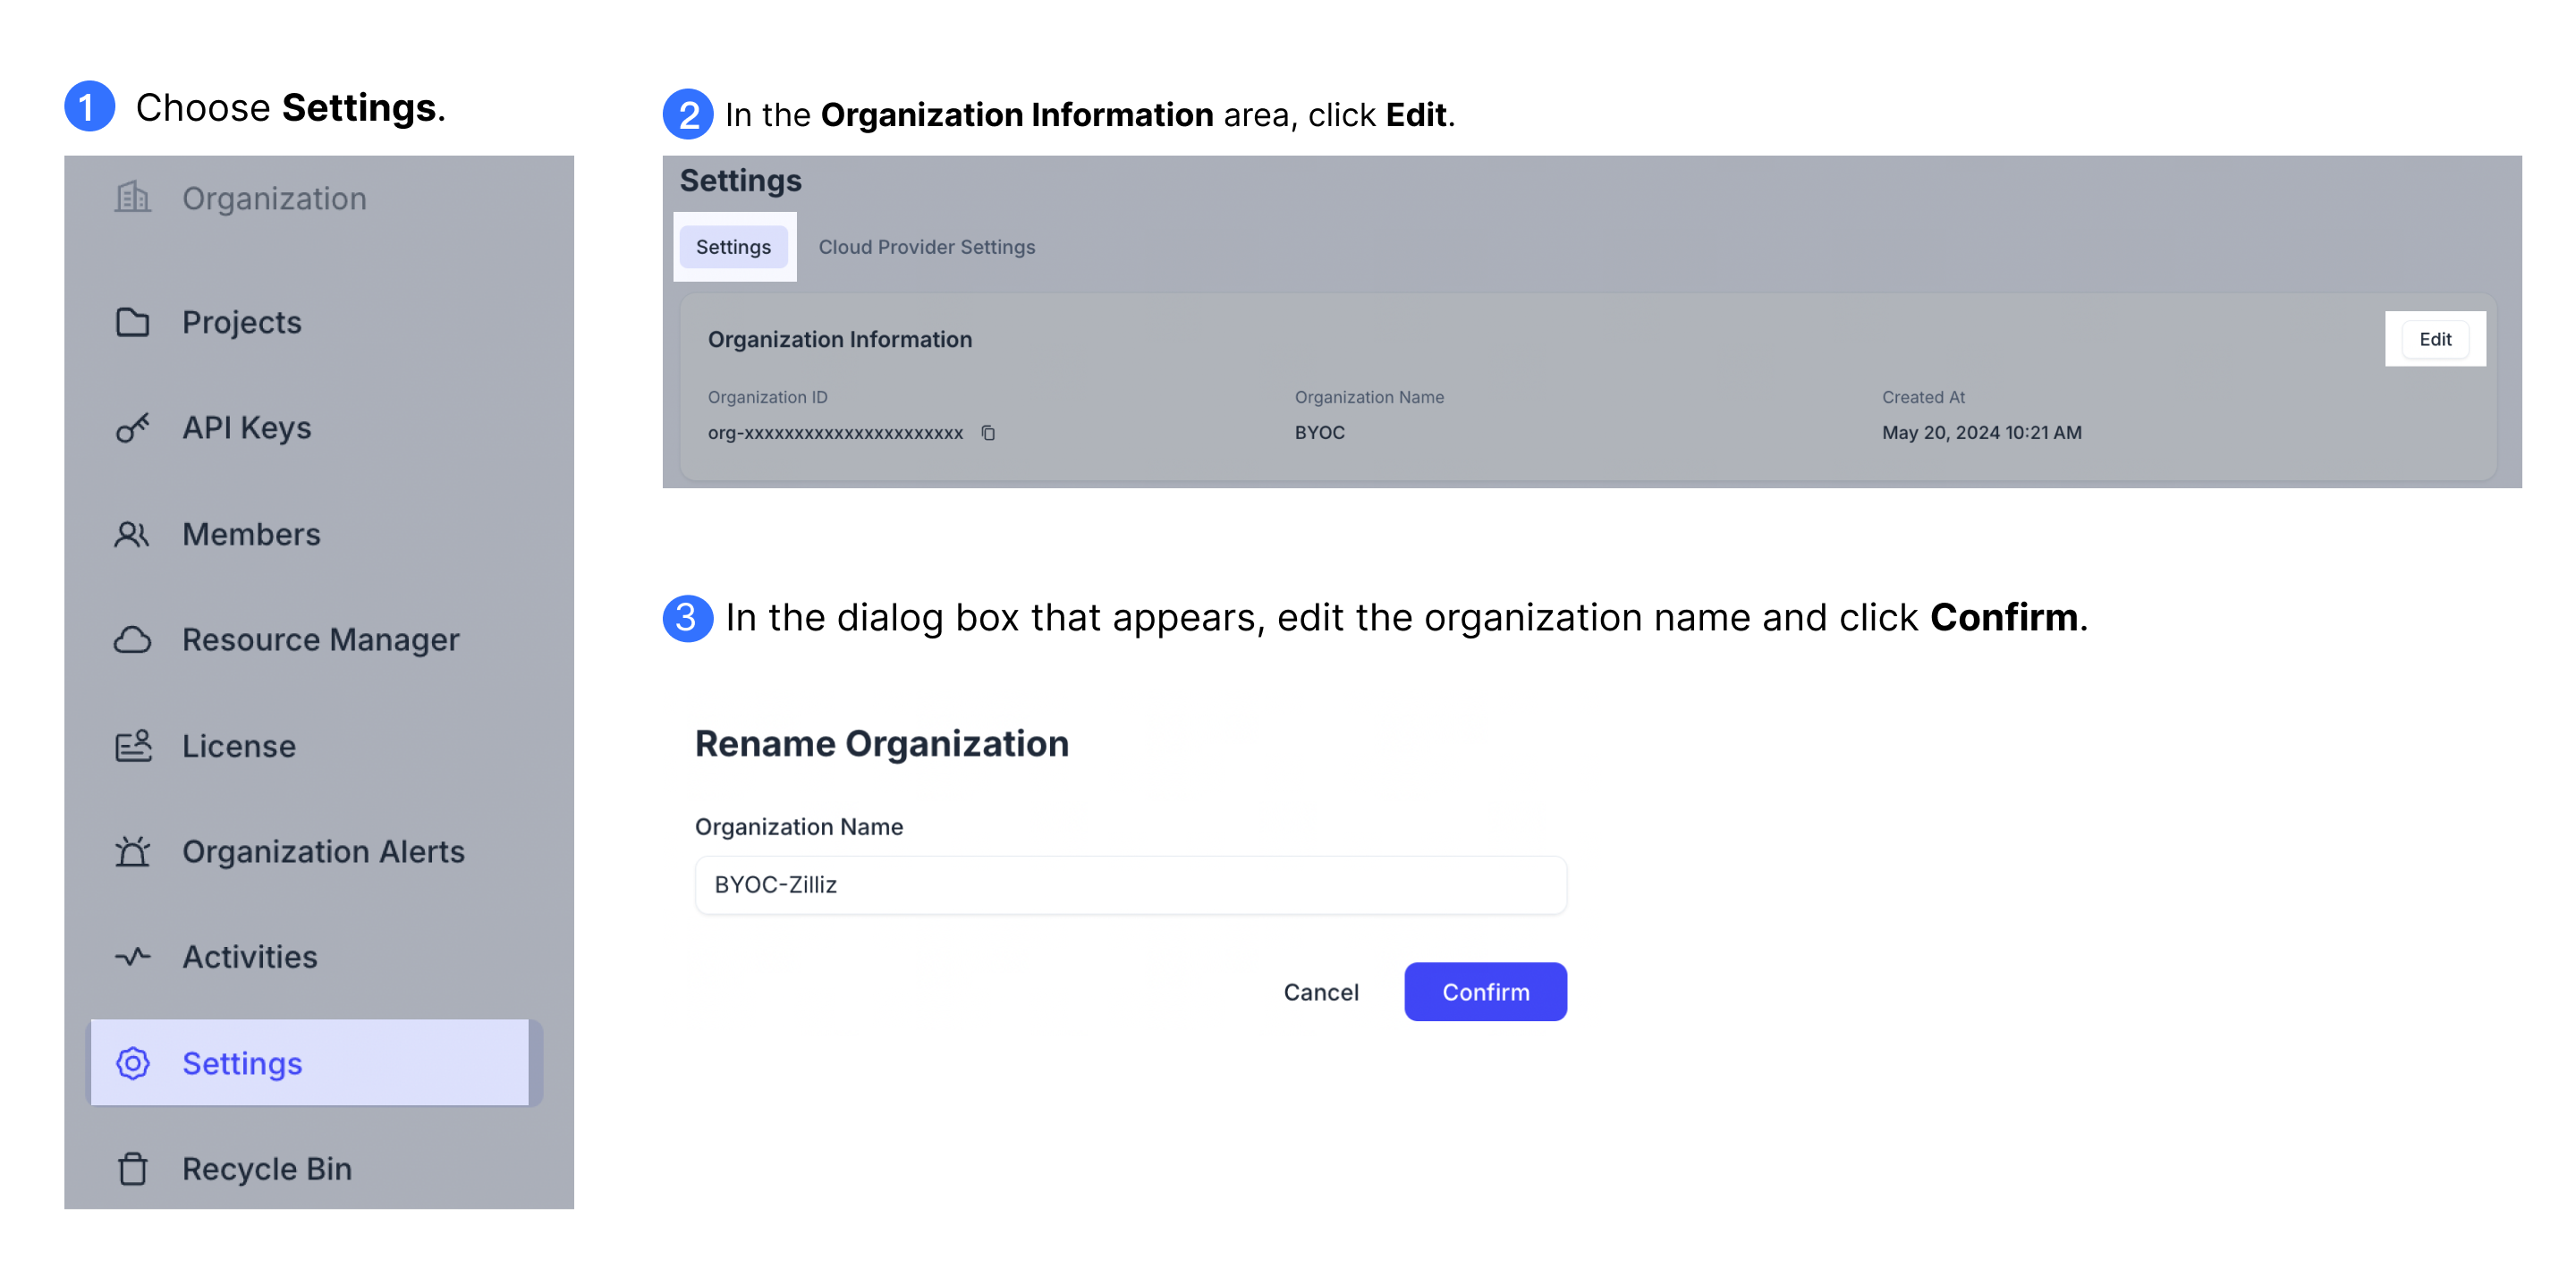The height and width of the screenshot is (1285, 2576).
Task: Switch to Cloud Provider Settings tab
Action: pos(927,247)
